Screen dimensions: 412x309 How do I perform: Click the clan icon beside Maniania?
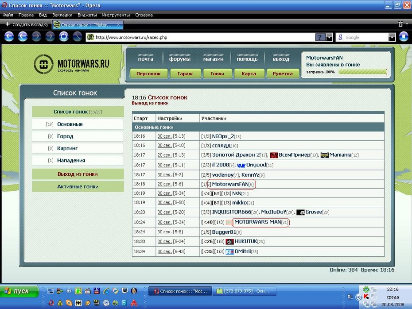pos(324,155)
